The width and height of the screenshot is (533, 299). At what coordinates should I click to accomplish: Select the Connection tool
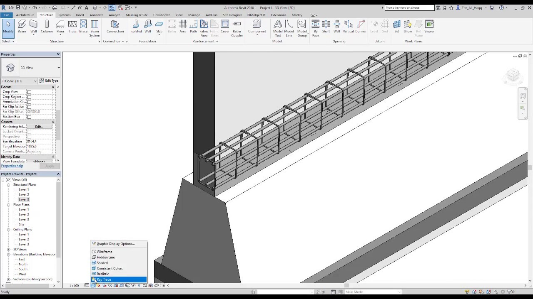[x=115, y=27]
